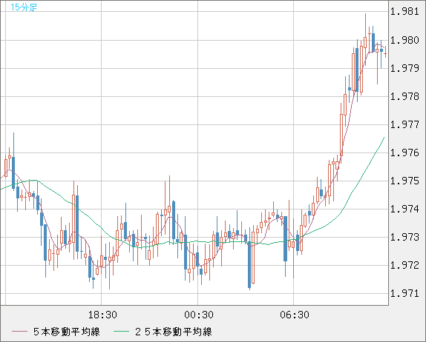Click the 18:30 time axis label
This screenshot has width=426, height=342.
pos(102,315)
